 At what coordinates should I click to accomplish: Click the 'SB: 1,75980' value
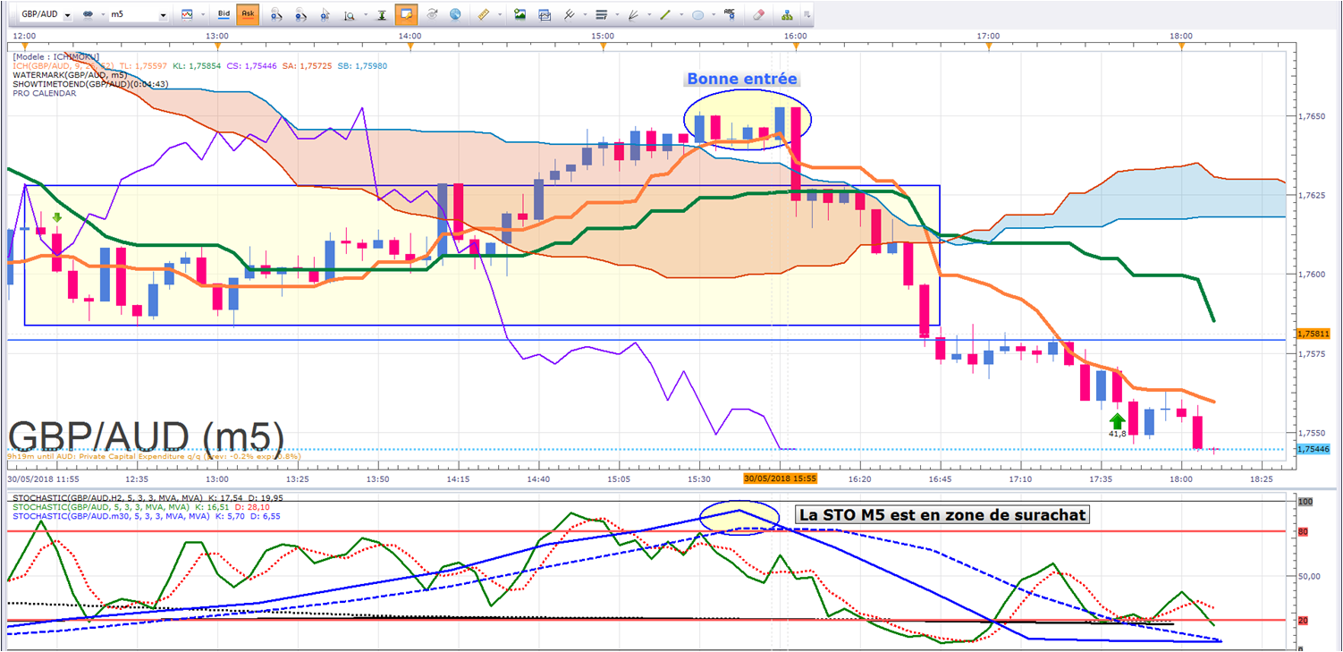(364, 65)
